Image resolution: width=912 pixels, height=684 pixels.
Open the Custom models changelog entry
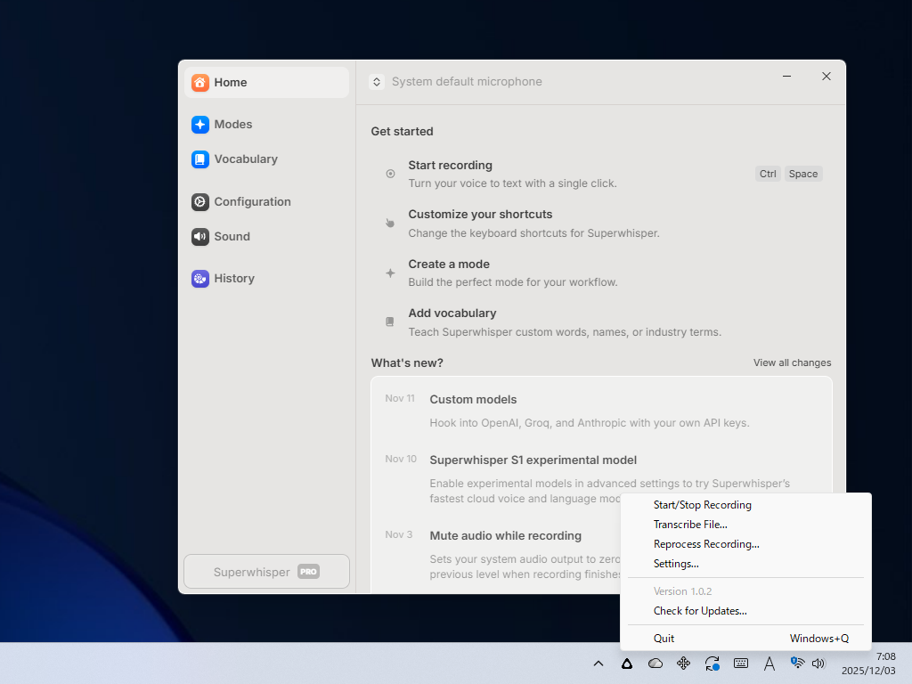pos(473,400)
